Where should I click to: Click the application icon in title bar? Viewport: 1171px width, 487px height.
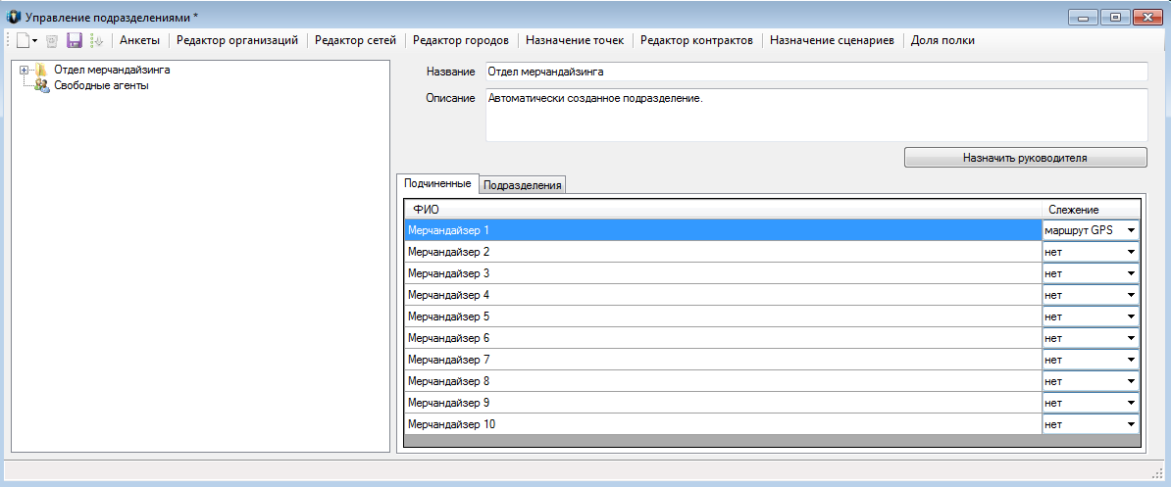coord(14,17)
